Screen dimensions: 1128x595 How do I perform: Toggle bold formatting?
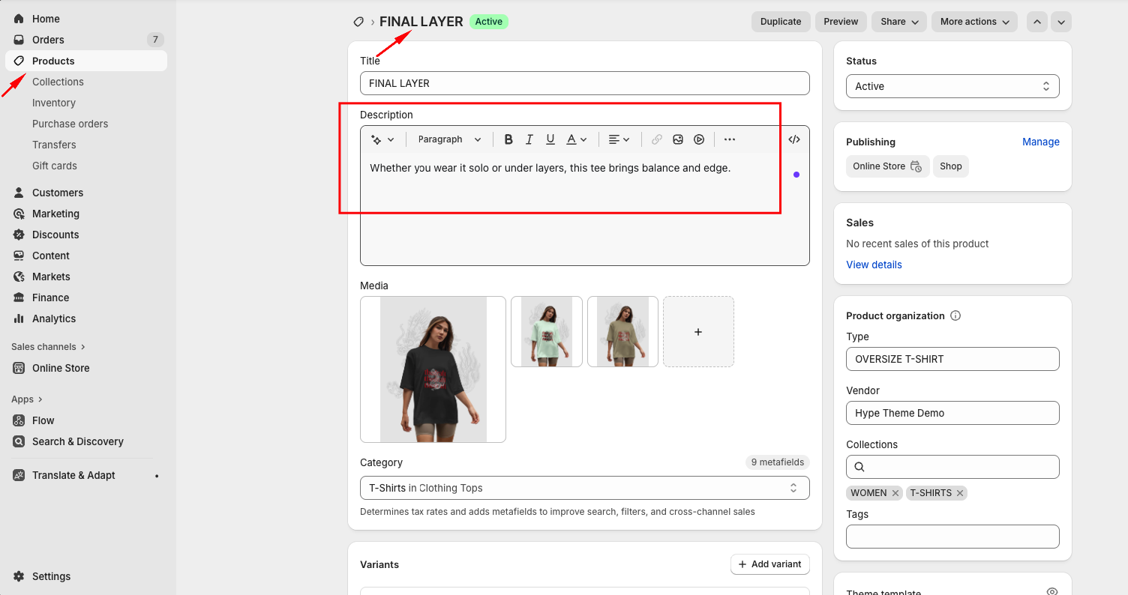click(x=508, y=139)
